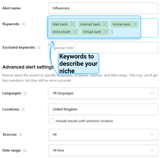Expand the Sources All dropdown

[103, 134]
